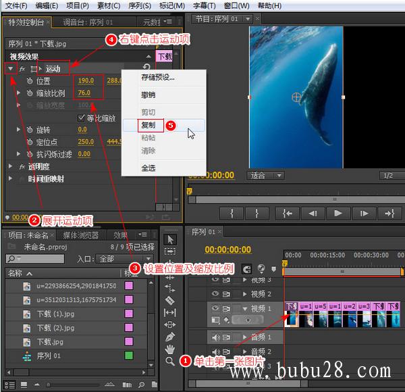This screenshot has height=392, width=405.
Task: Click Scale value 76.0
Action: (84, 93)
